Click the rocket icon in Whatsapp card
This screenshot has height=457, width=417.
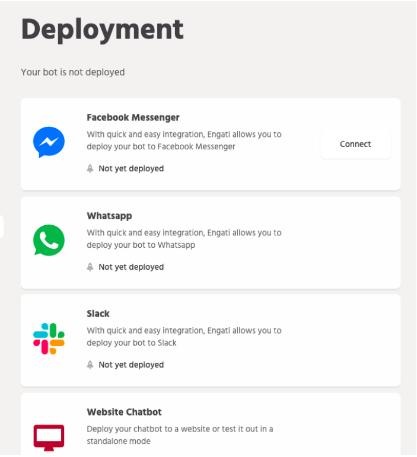pos(90,267)
